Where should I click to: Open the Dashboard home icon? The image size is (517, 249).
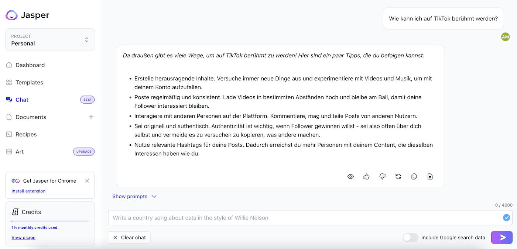(9, 65)
